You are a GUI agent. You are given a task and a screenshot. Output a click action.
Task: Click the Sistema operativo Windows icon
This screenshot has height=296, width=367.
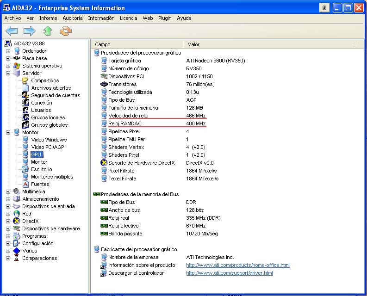[17, 66]
